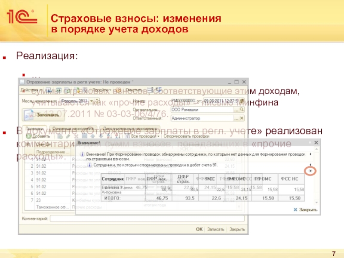Click the ИТОГО row label
The image size is (344, 258).
click(x=112, y=198)
